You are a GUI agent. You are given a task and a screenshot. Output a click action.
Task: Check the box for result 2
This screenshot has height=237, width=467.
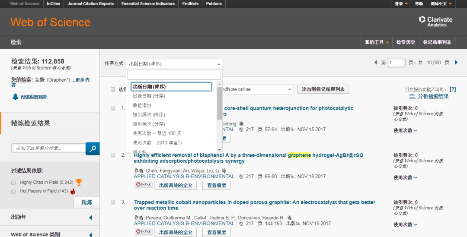pos(113,155)
